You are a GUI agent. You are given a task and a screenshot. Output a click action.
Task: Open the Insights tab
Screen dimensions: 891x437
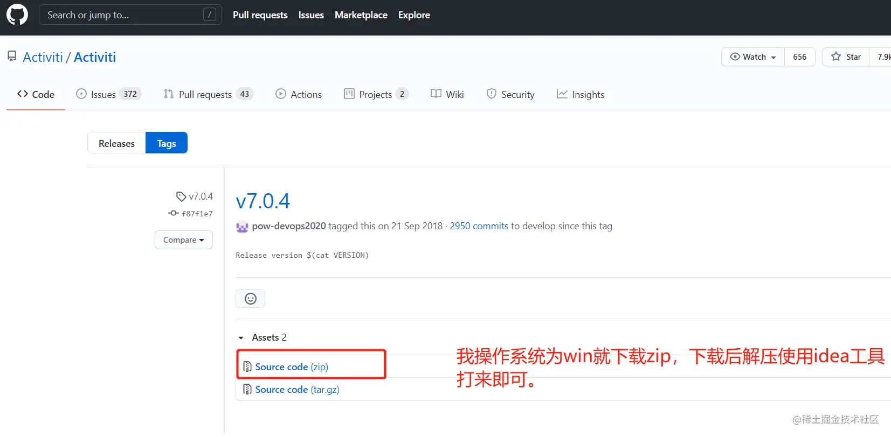[581, 94]
